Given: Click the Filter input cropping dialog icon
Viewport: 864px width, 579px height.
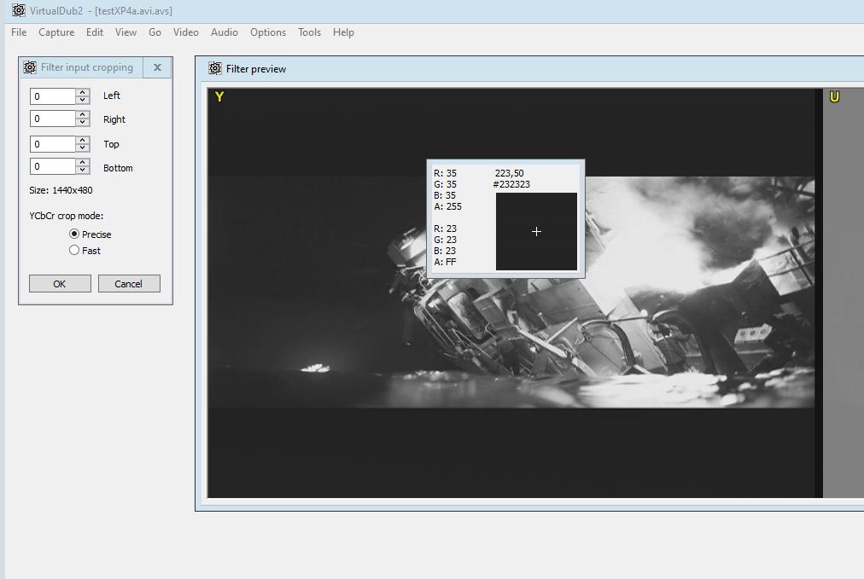Looking at the screenshot, I should tap(30, 67).
